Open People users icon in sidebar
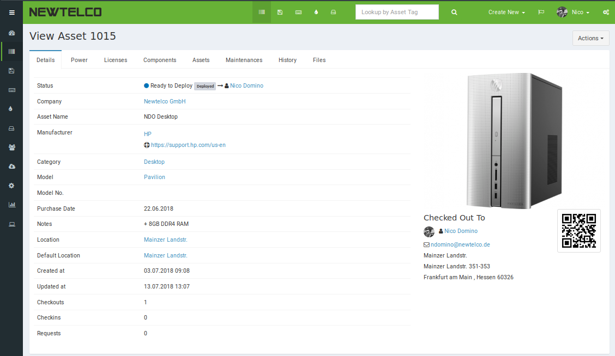This screenshot has height=356, width=615. [12, 148]
